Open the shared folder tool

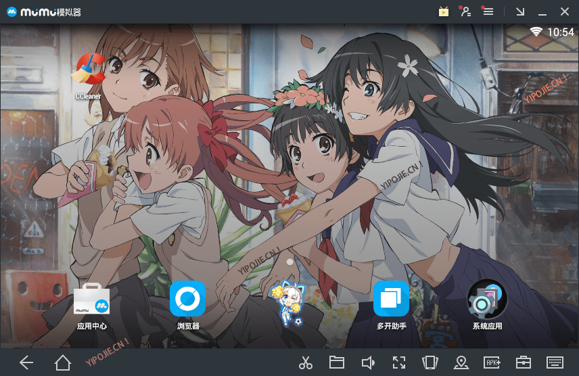coord(337,362)
